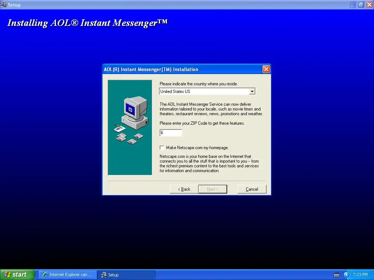This screenshot has width=374, height=280.
Task: Click the ZIP Code input field
Action: pyautogui.click(x=171, y=133)
